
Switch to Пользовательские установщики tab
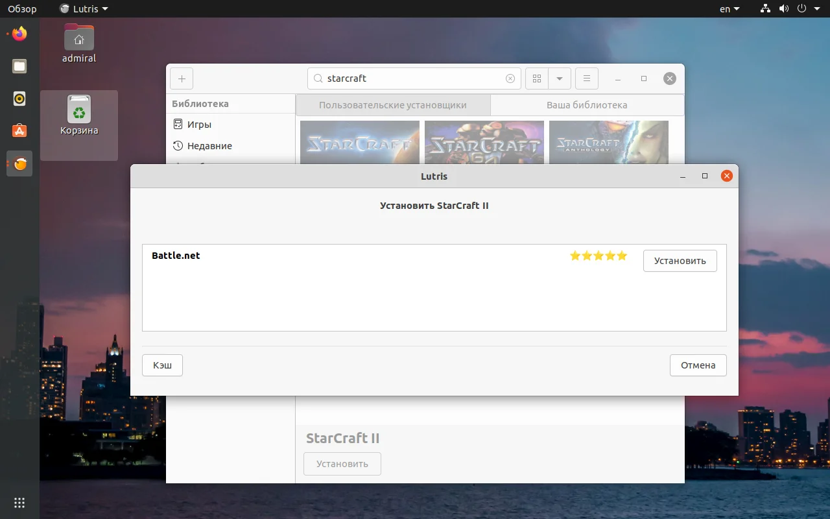click(393, 104)
